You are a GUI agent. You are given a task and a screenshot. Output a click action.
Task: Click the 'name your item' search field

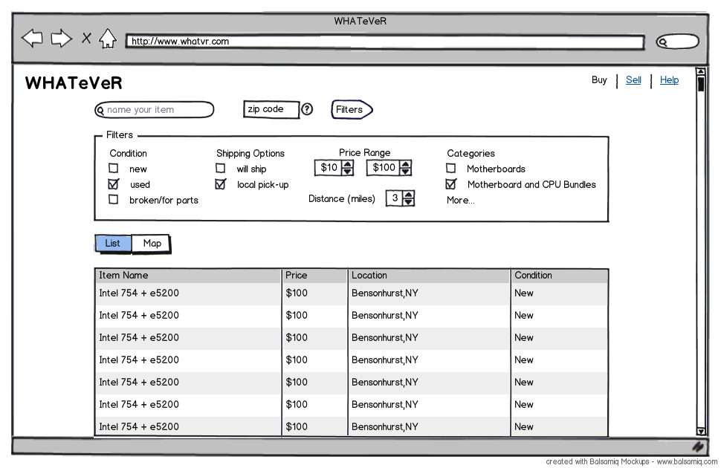click(155, 110)
